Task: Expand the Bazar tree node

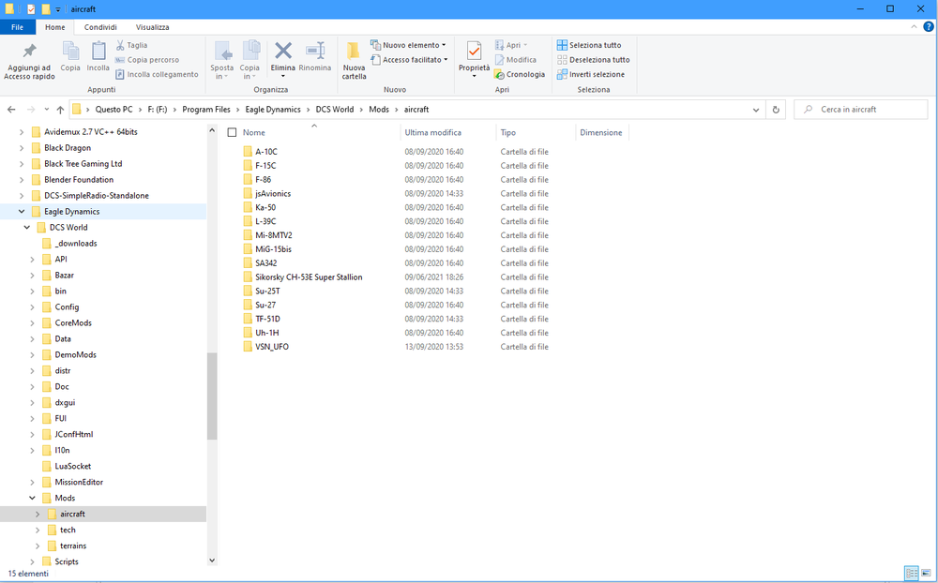Action: (32, 275)
